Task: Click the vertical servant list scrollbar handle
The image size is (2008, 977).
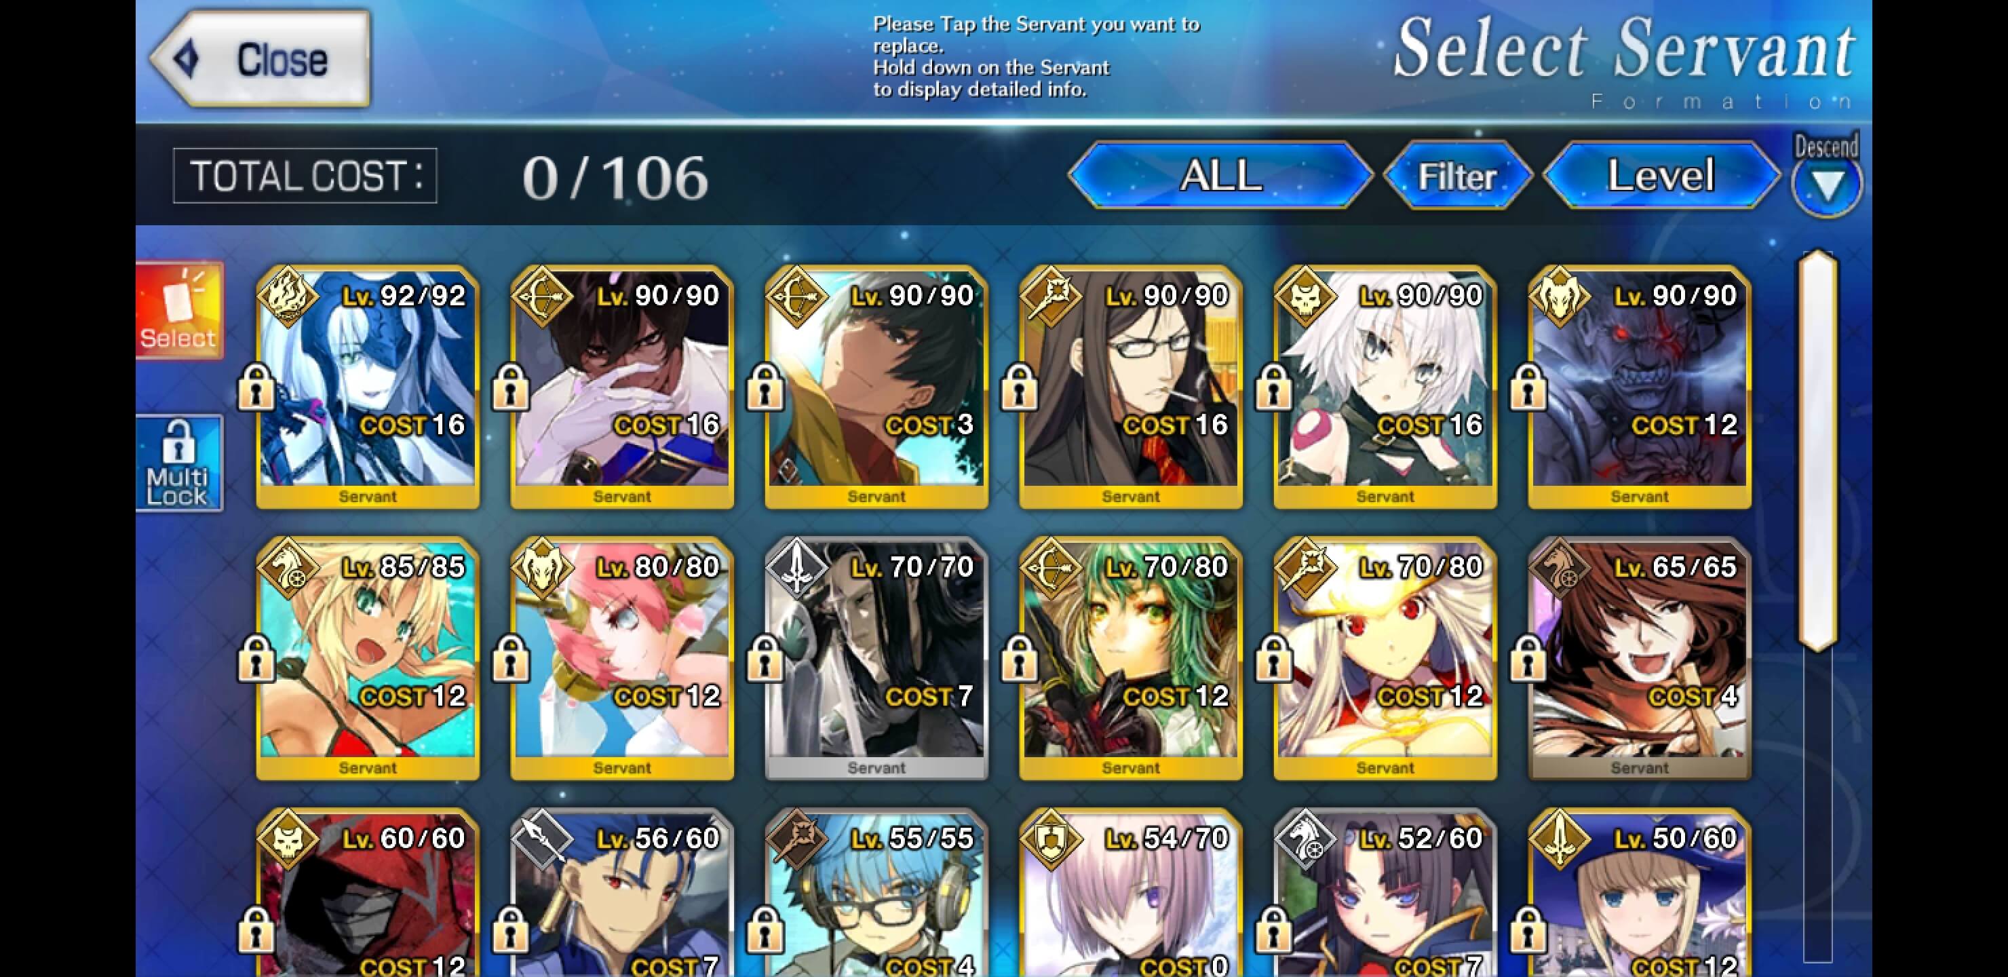Action: (1818, 451)
